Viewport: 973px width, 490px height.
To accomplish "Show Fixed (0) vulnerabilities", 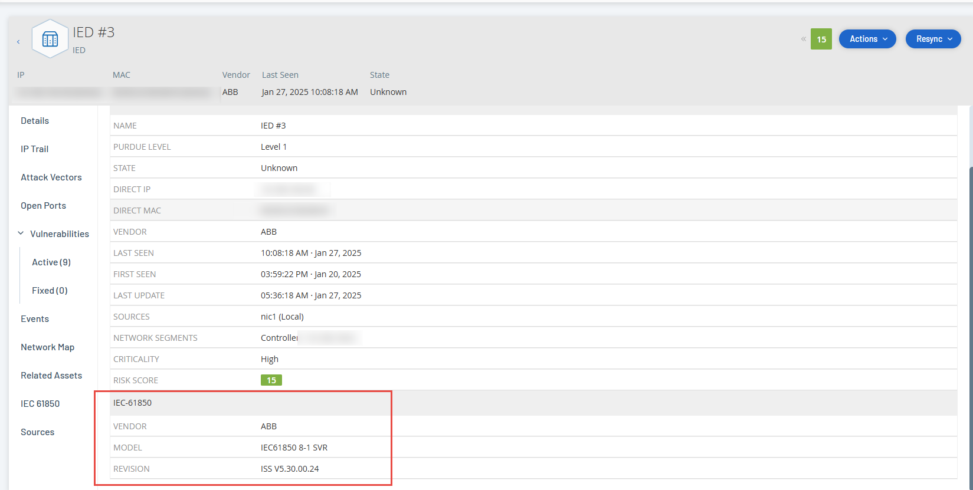I will (x=50, y=291).
